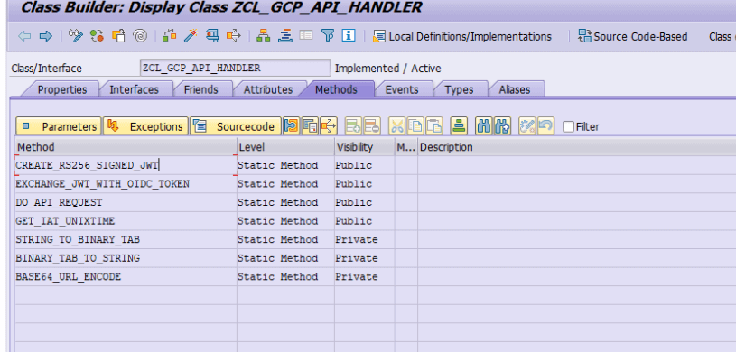
Task: Click the Parameters button
Action: pyautogui.click(x=59, y=126)
